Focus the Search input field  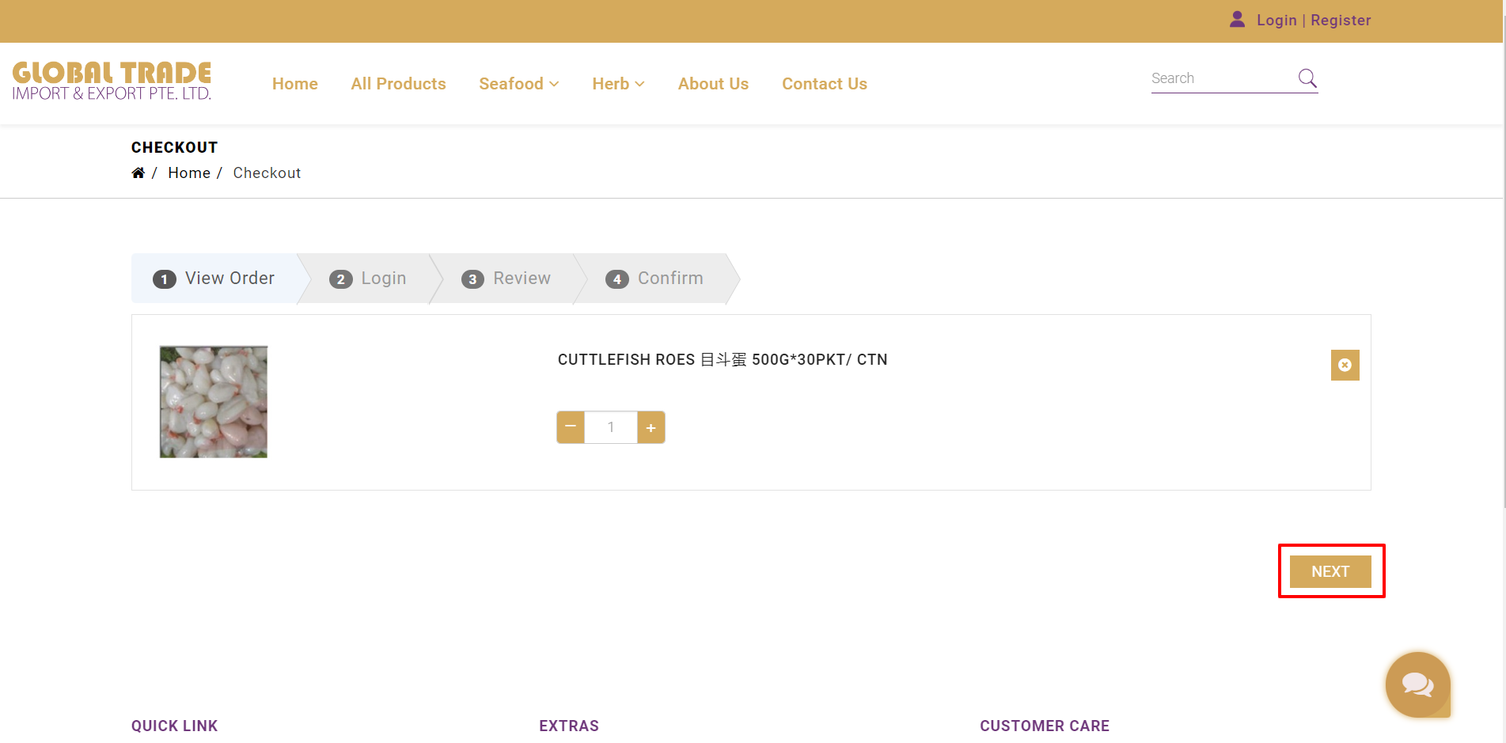pyautogui.click(x=1220, y=78)
